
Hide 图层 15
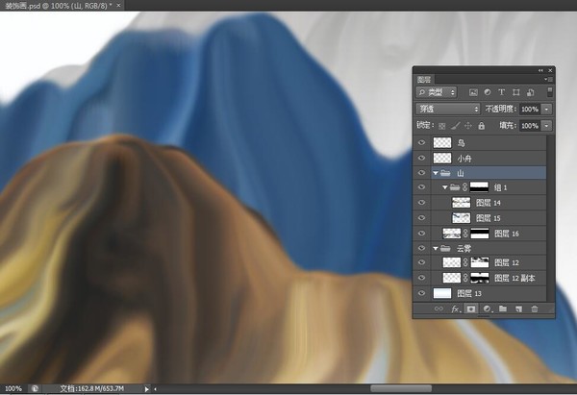coord(422,218)
